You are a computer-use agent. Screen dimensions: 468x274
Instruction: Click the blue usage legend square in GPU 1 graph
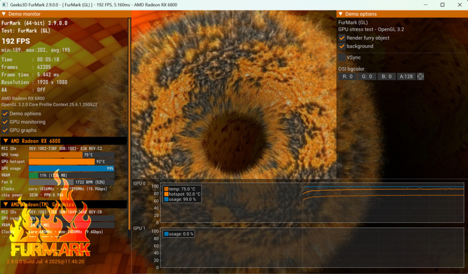166,234
